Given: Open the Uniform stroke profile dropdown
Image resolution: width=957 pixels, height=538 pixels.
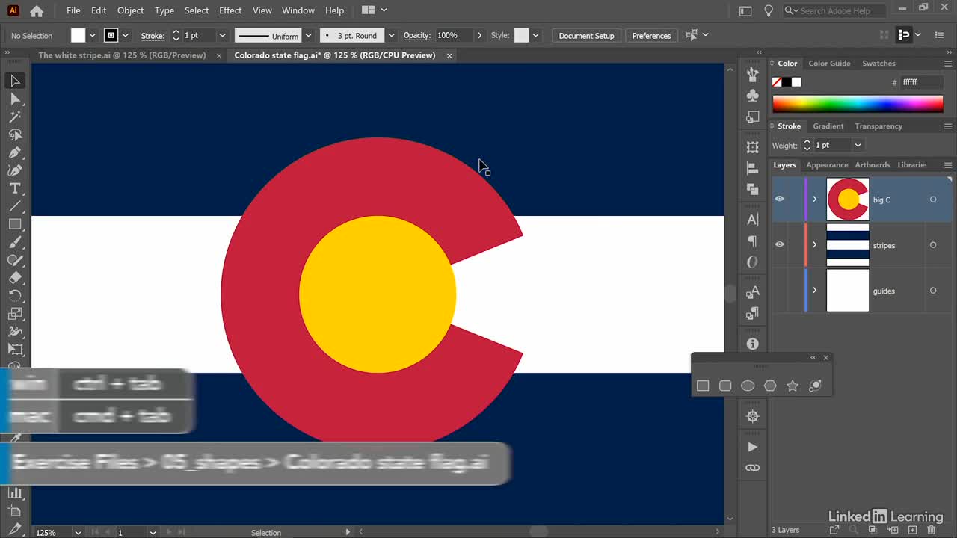Looking at the screenshot, I should point(308,35).
